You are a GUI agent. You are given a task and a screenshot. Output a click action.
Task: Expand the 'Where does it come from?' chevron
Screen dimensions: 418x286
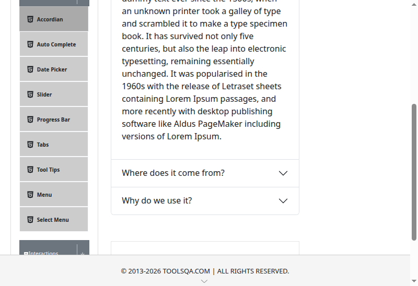pyautogui.click(x=283, y=173)
